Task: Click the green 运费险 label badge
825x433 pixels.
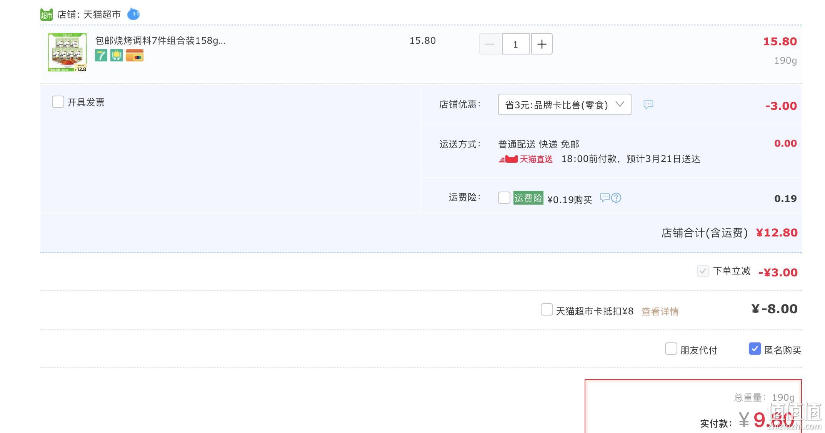Action: click(x=528, y=198)
